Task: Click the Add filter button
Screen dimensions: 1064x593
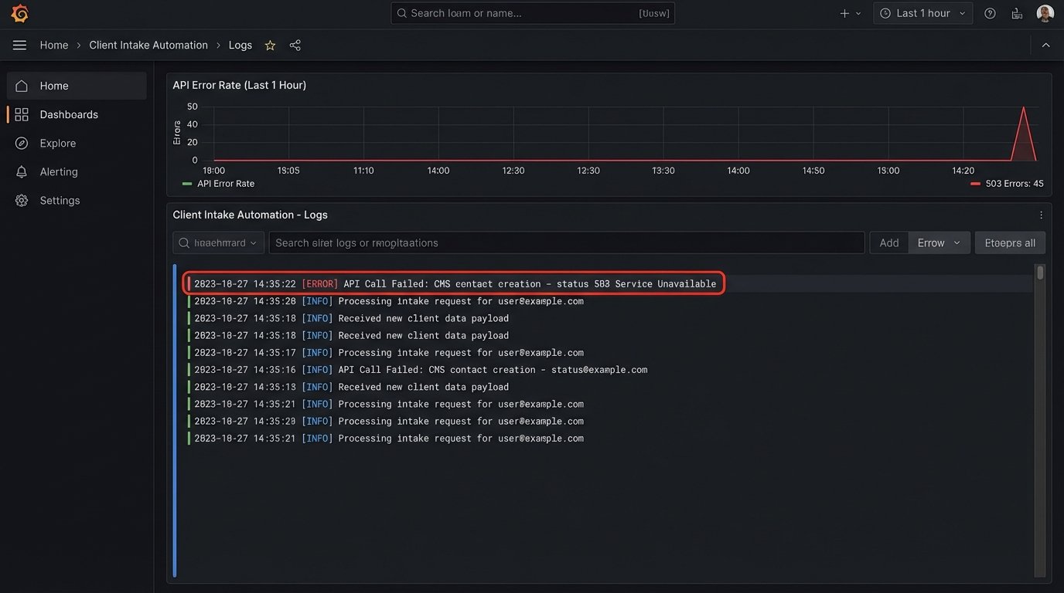Action: click(x=888, y=242)
